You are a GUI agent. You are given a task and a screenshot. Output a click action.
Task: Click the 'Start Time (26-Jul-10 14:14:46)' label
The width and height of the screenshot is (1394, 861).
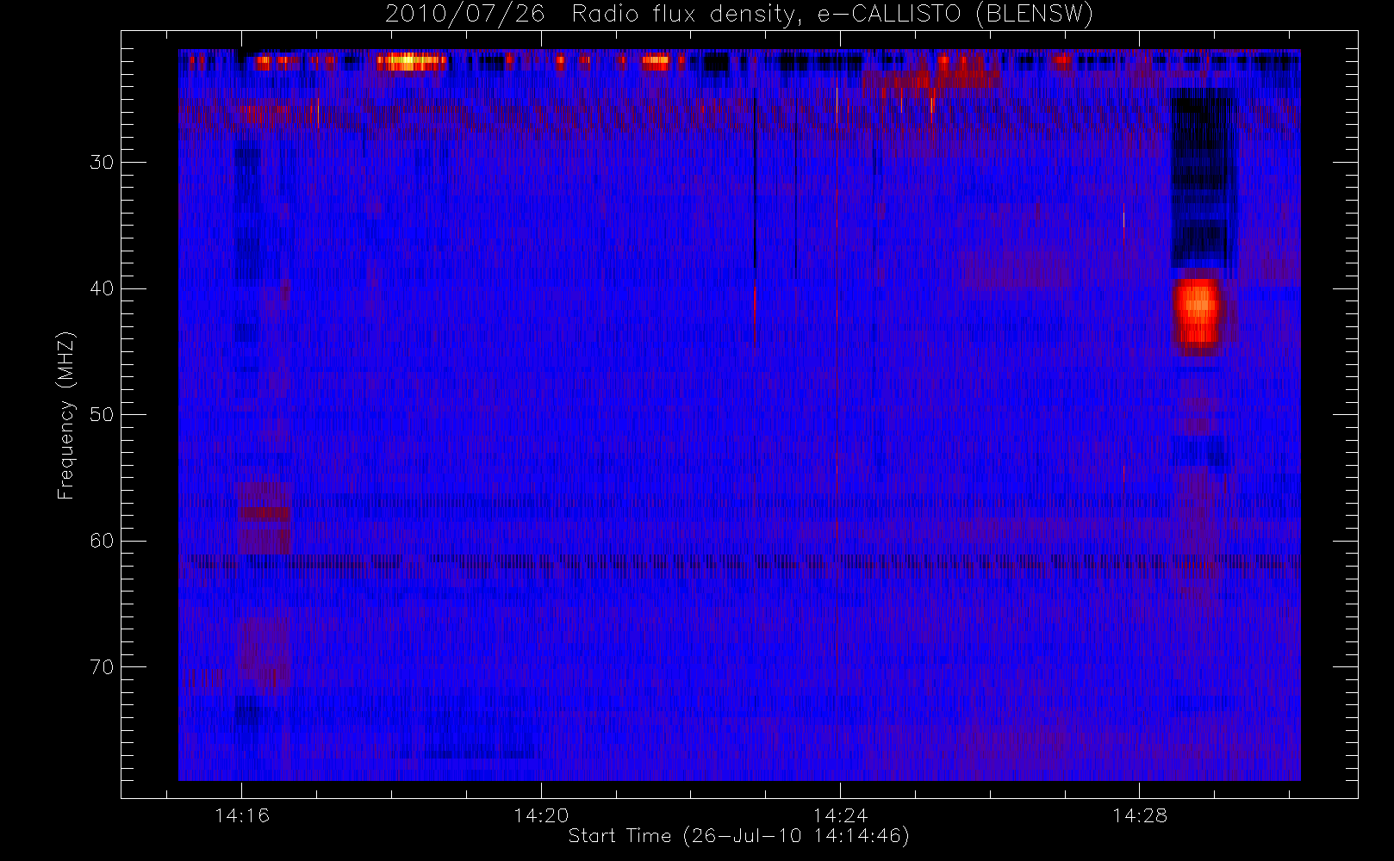click(x=739, y=836)
